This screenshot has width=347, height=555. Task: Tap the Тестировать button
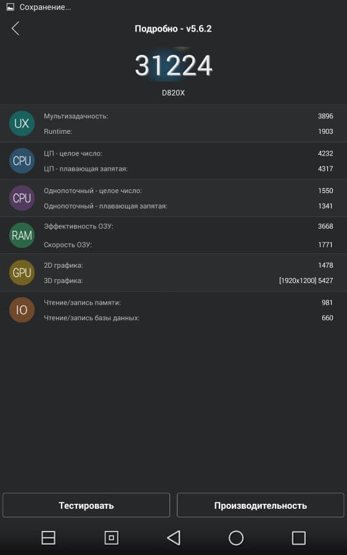pyautogui.click(x=86, y=505)
